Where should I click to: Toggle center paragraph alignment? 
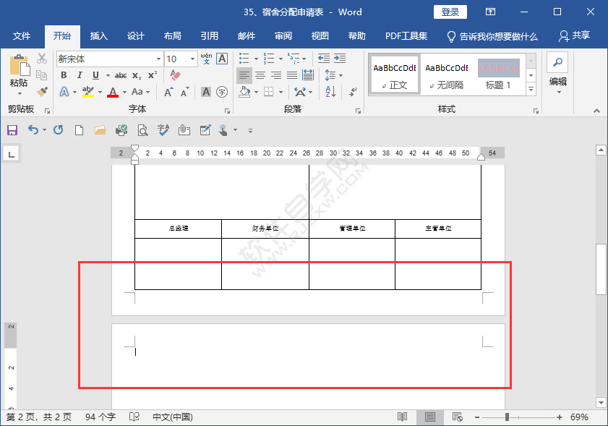tap(260, 74)
